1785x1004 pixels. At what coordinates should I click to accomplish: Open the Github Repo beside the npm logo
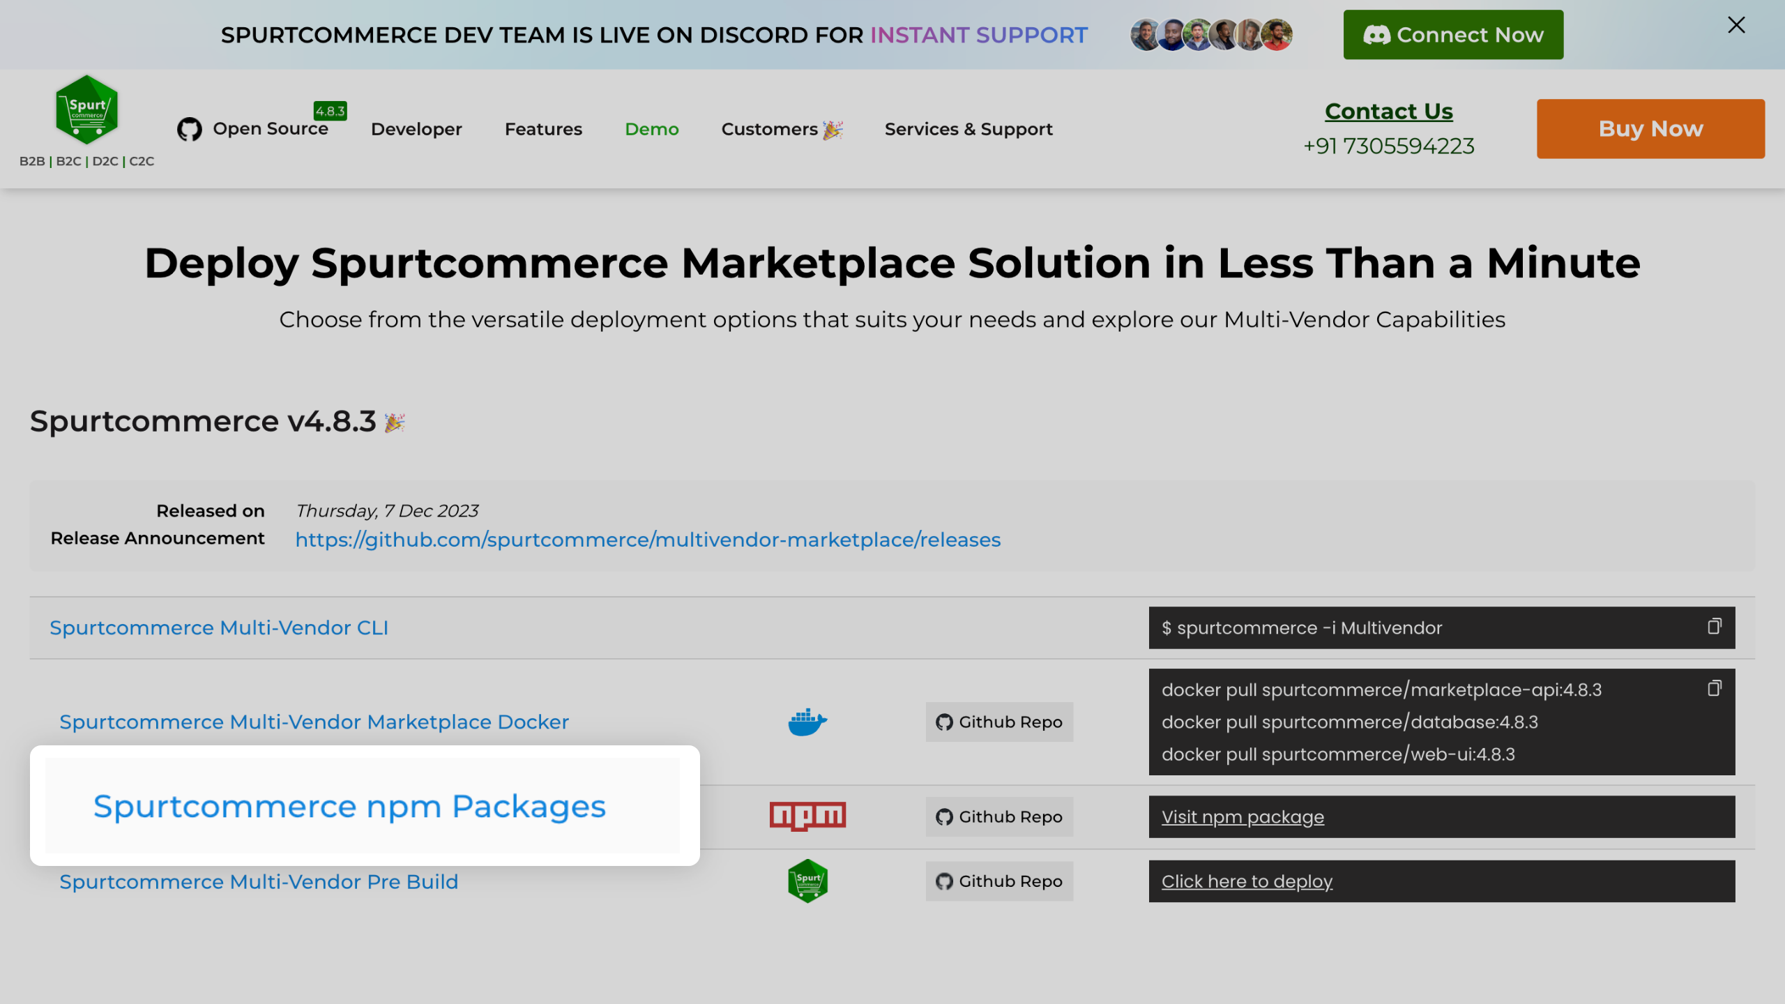click(x=998, y=816)
